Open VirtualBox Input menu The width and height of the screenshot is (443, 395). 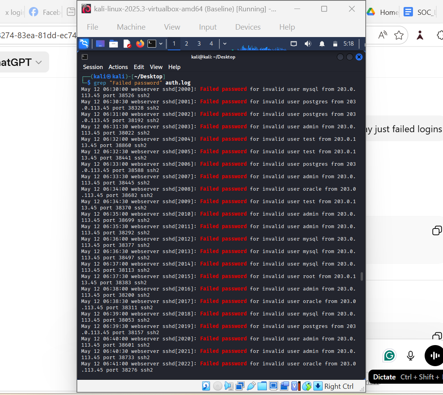[208, 27]
